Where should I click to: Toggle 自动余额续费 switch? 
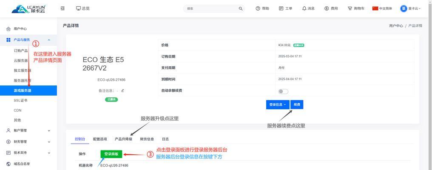[x=283, y=91]
